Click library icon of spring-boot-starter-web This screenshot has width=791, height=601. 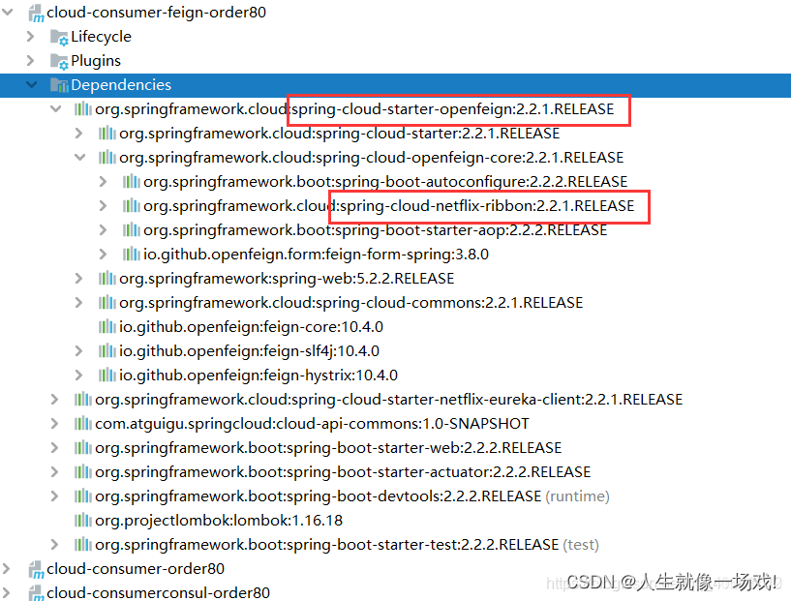(82, 448)
